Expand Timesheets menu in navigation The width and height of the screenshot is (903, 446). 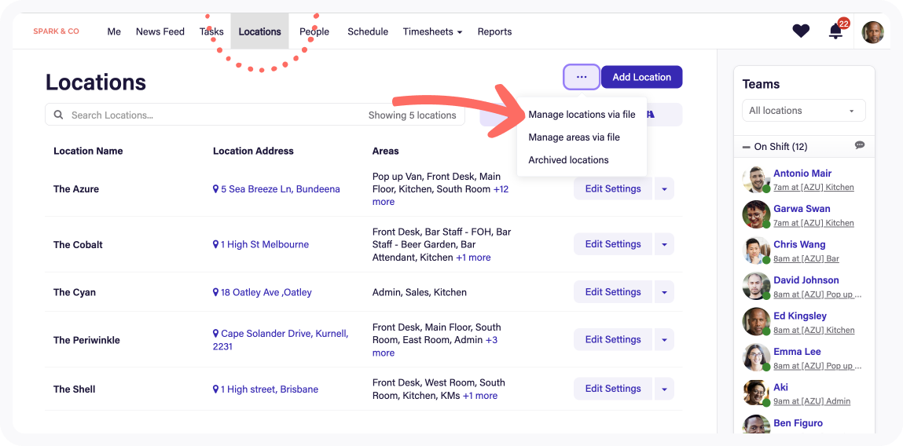click(432, 32)
